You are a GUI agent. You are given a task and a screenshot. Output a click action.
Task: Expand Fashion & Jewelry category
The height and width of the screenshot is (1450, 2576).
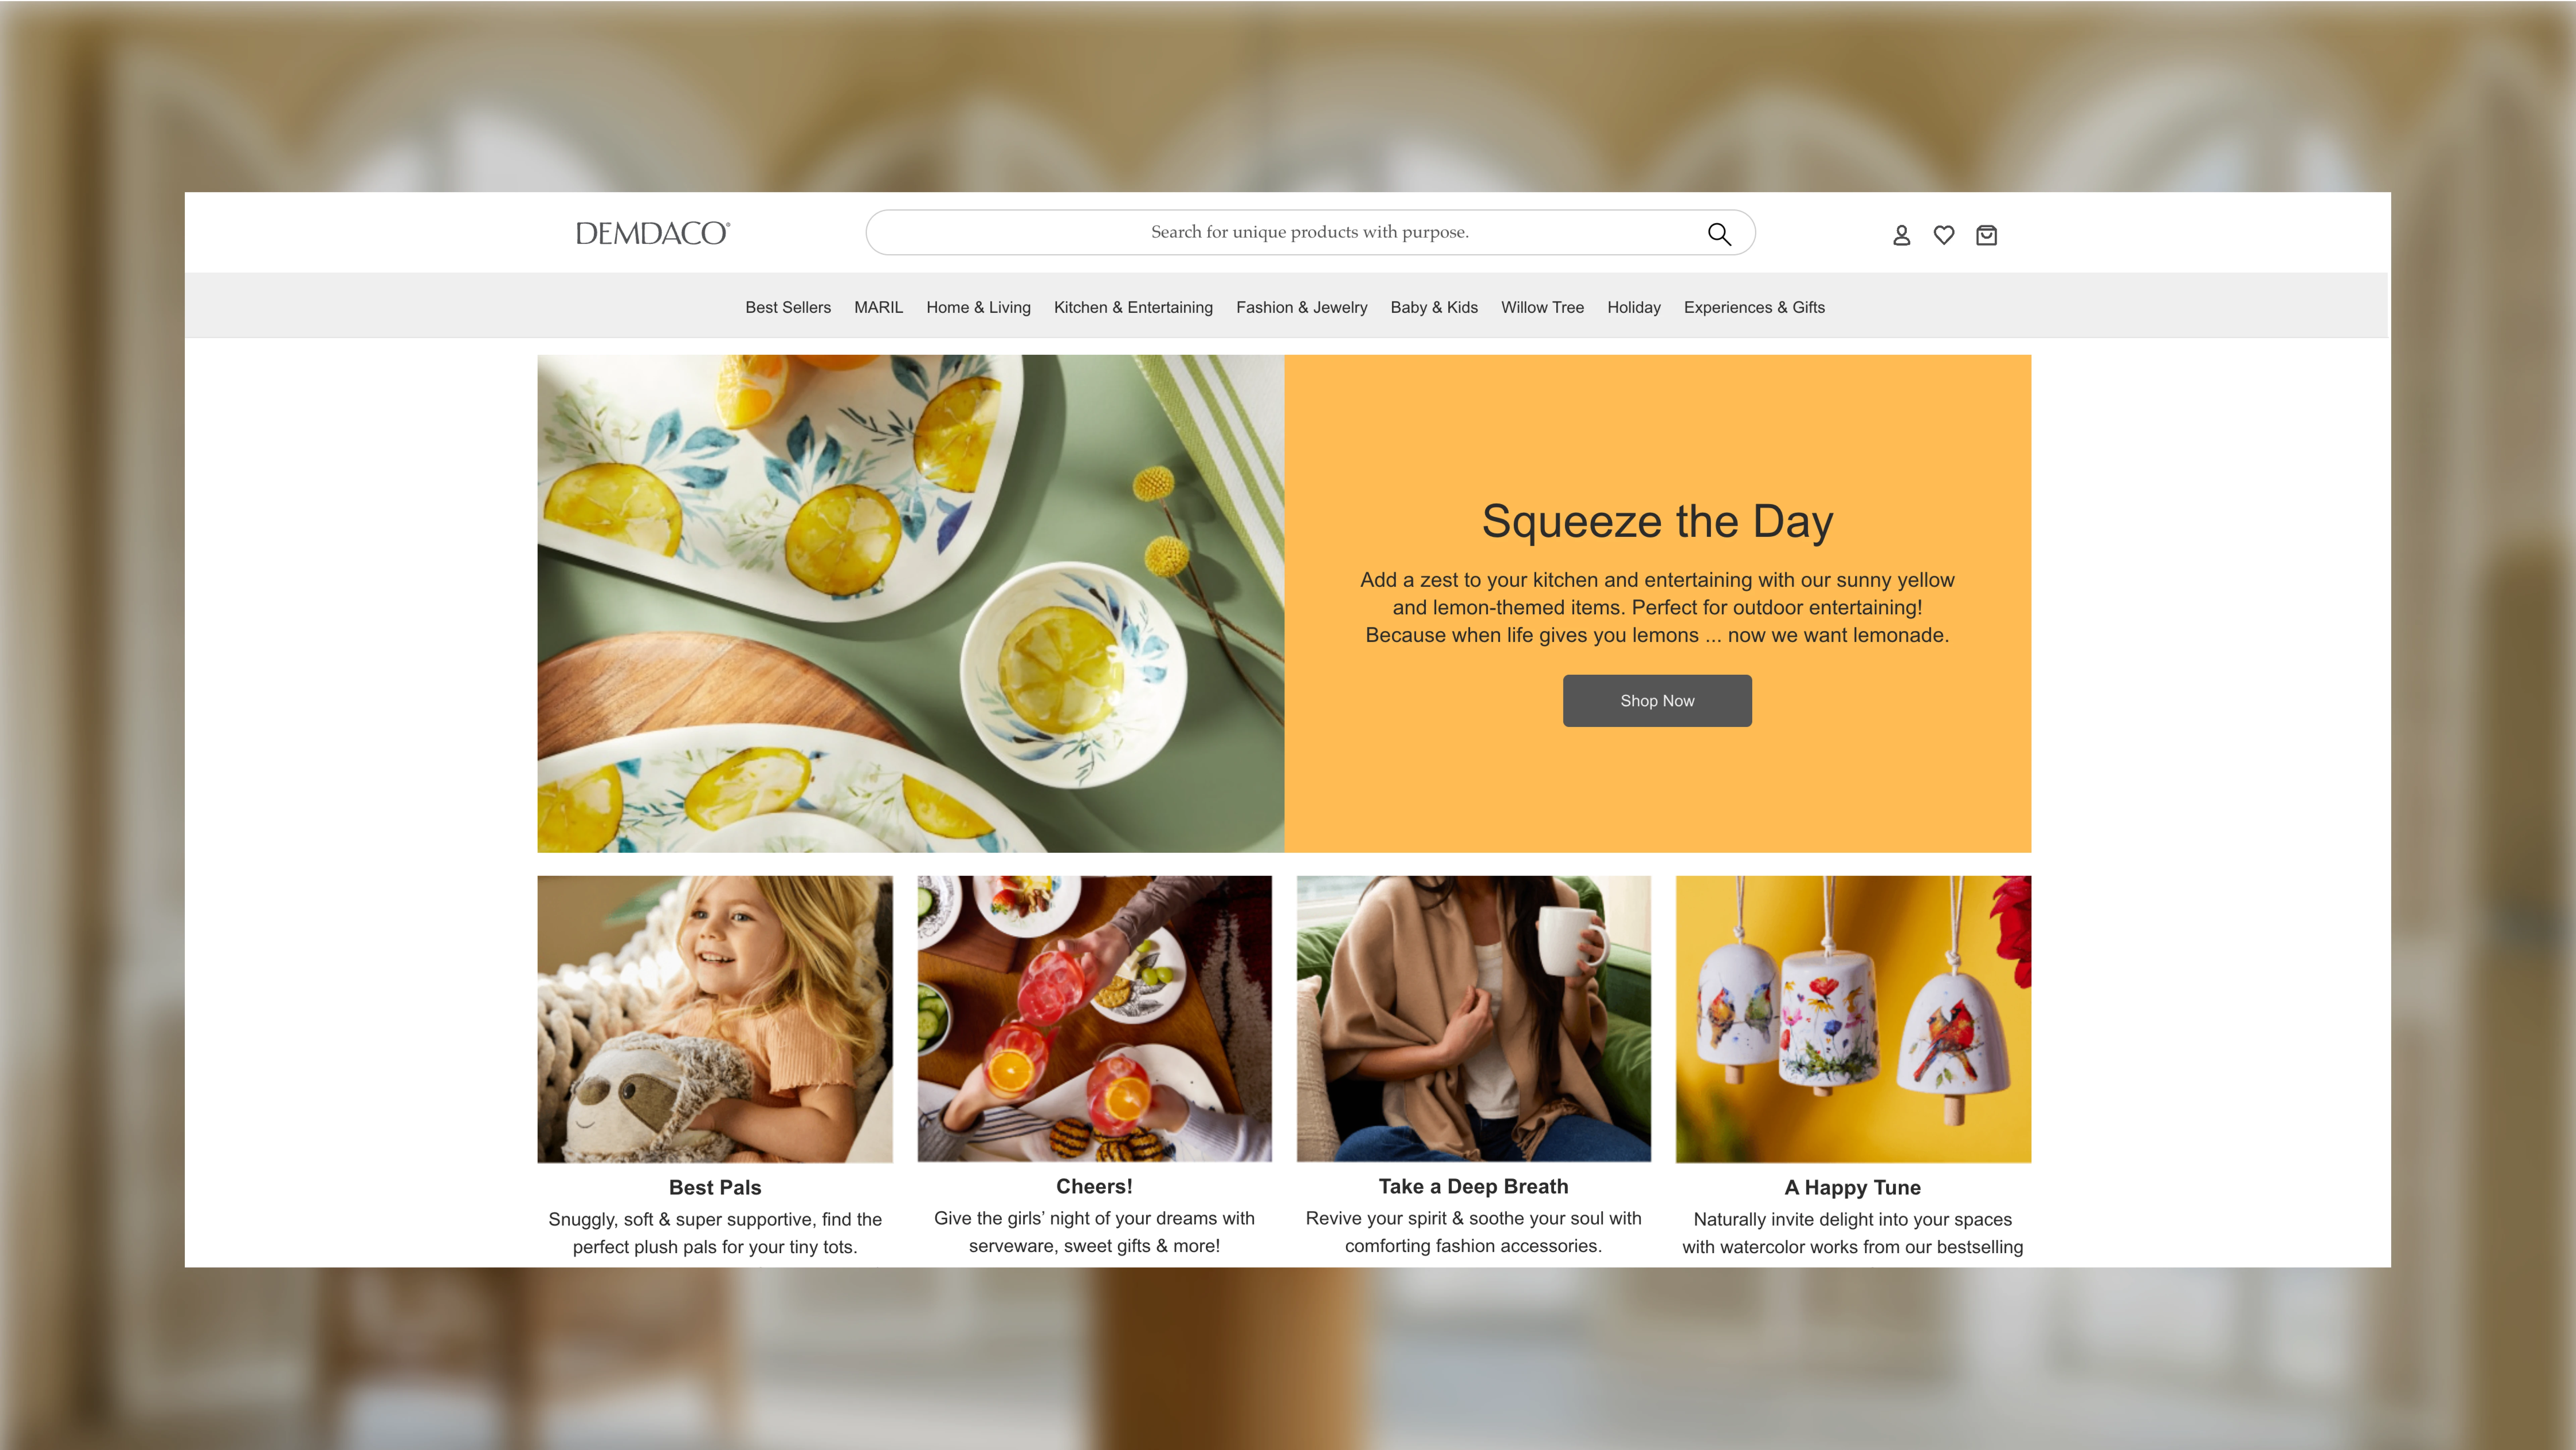click(x=1301, y=307)
